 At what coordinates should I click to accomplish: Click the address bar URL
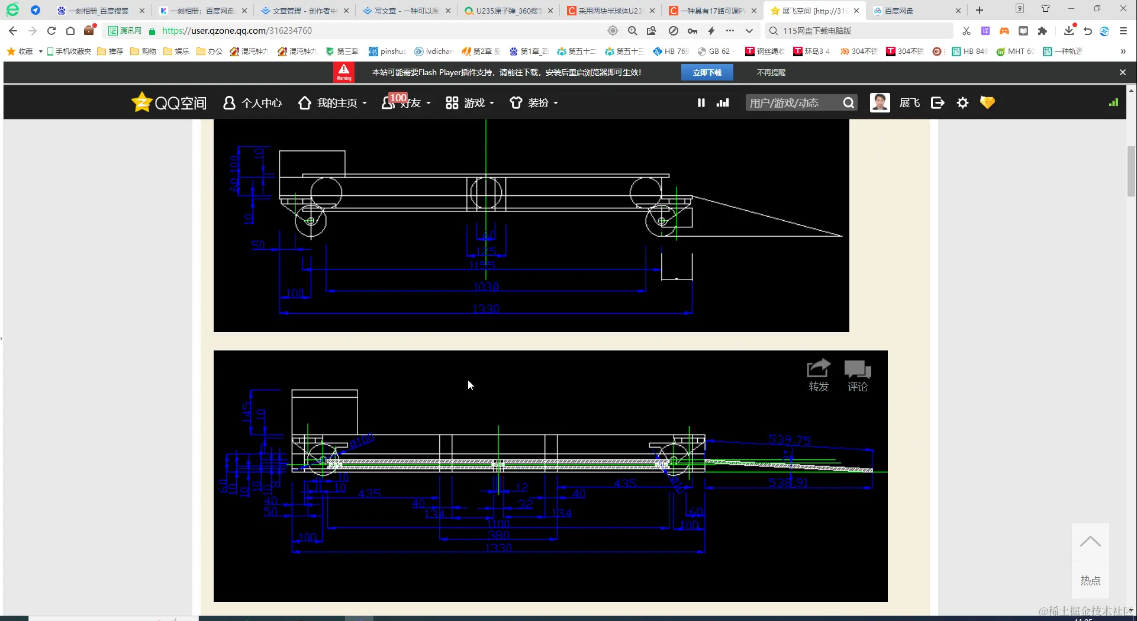click(237, 31)
